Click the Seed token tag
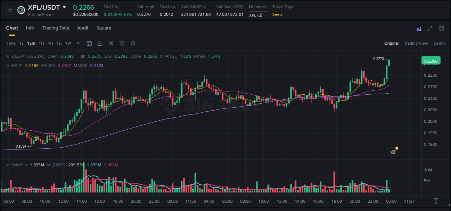This screenshot has height=211, width=451. 277,15
